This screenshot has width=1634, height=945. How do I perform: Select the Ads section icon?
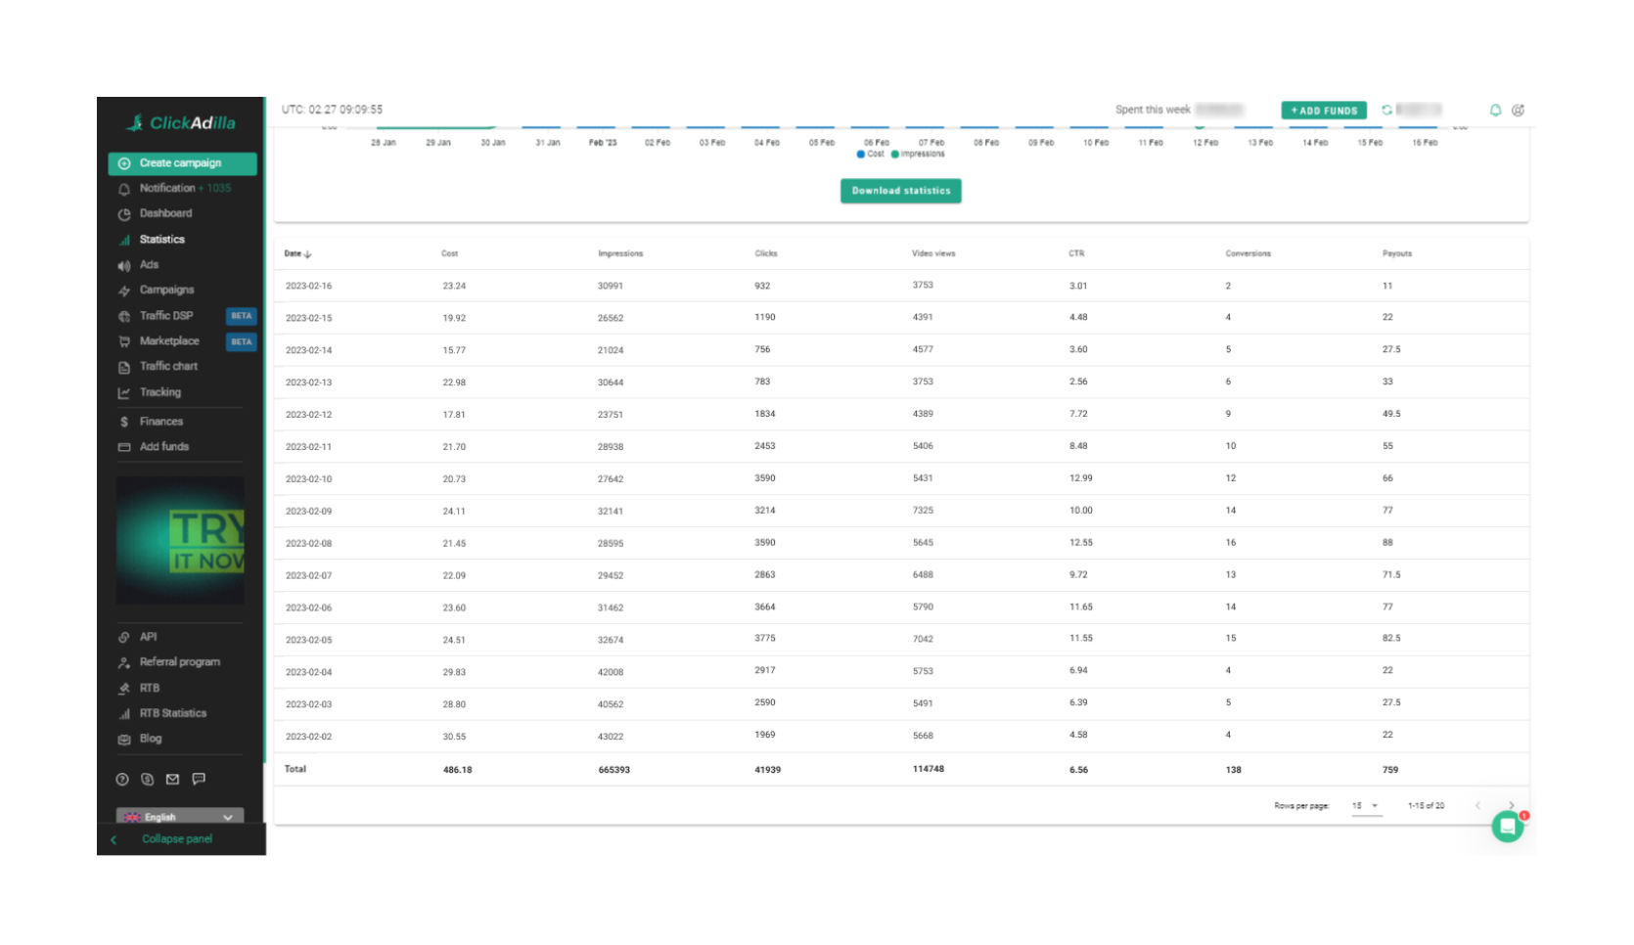point(124,264)
